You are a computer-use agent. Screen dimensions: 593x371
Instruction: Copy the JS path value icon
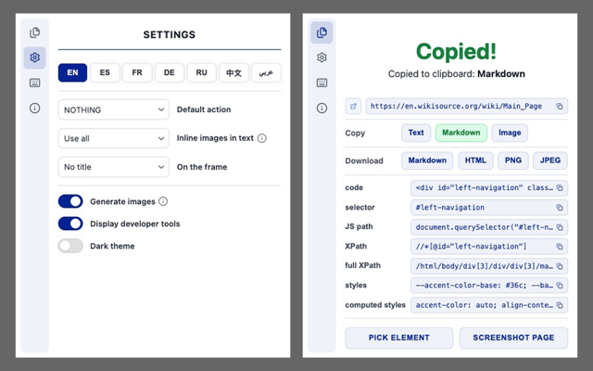tap(560, 227)
